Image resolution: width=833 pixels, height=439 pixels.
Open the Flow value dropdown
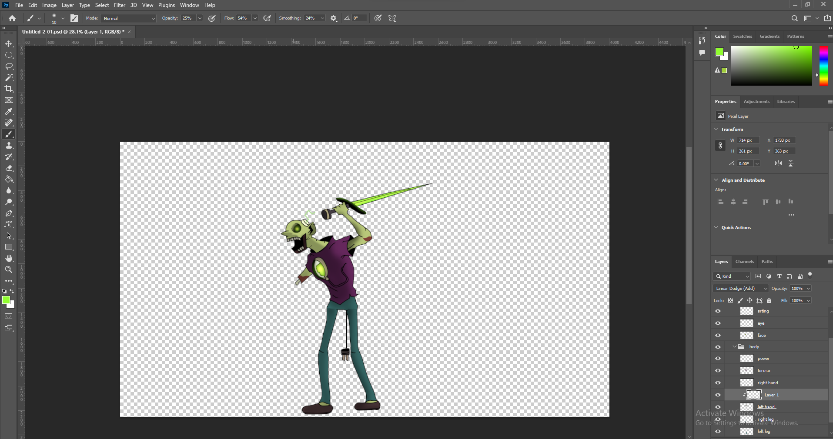[255, 18]
